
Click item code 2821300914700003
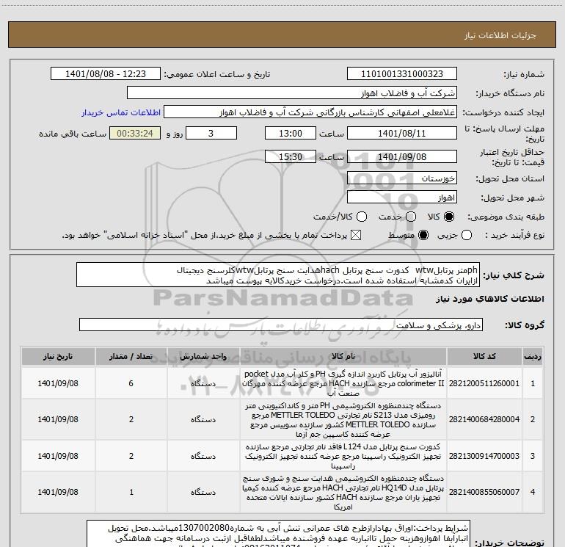point(484,456)
